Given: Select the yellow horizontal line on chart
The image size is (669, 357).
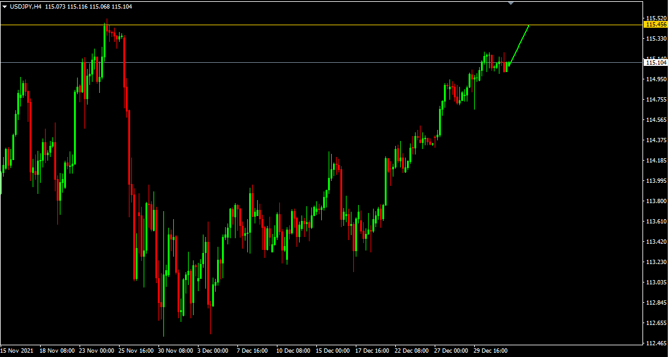Looking at the screenshot, I should (321, 25).
